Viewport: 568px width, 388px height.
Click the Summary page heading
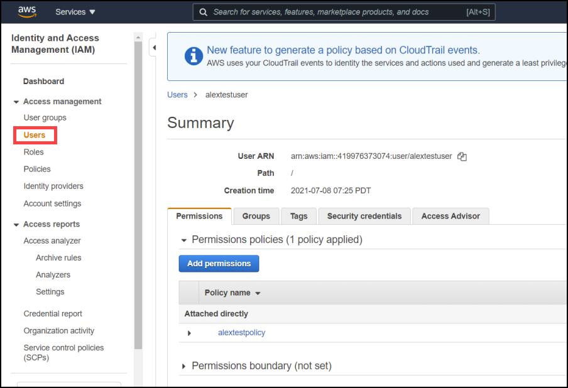coord(200,122)
